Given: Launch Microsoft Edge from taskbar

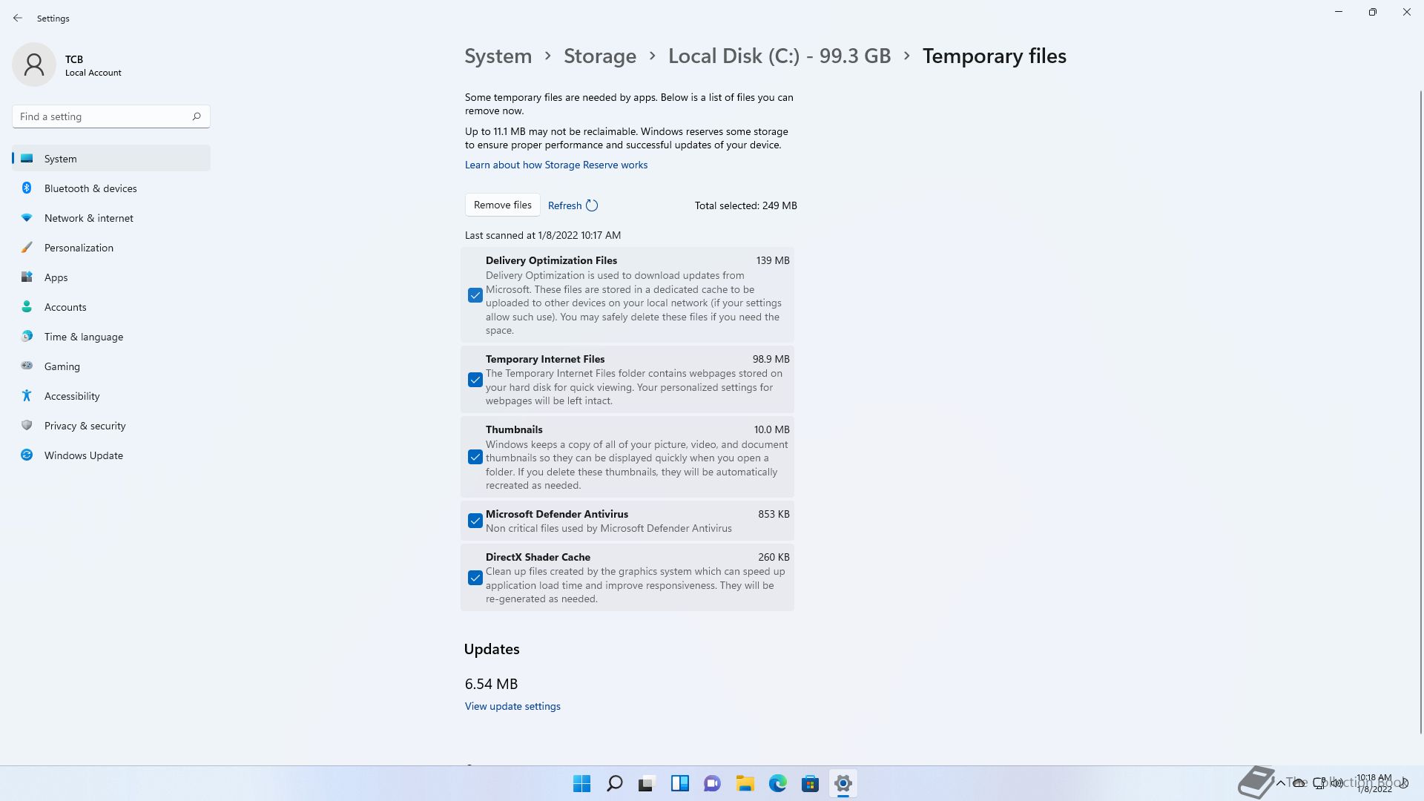Looking at the screenshot, I should click(778, 783).
